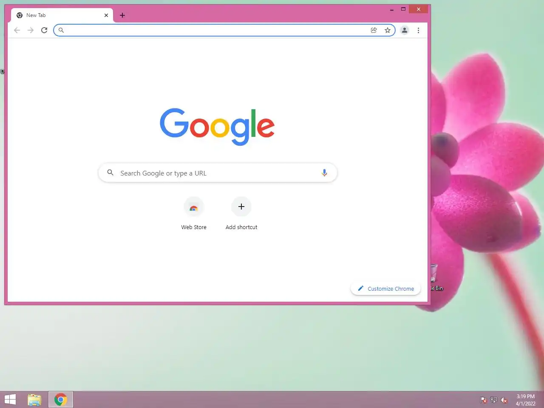Click the address bar search icon
The height and width of the screenshot is (408, 544).
click(x=61, y=30)
